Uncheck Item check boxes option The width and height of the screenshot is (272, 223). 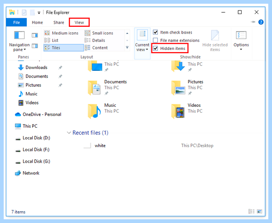pos(155,32)
